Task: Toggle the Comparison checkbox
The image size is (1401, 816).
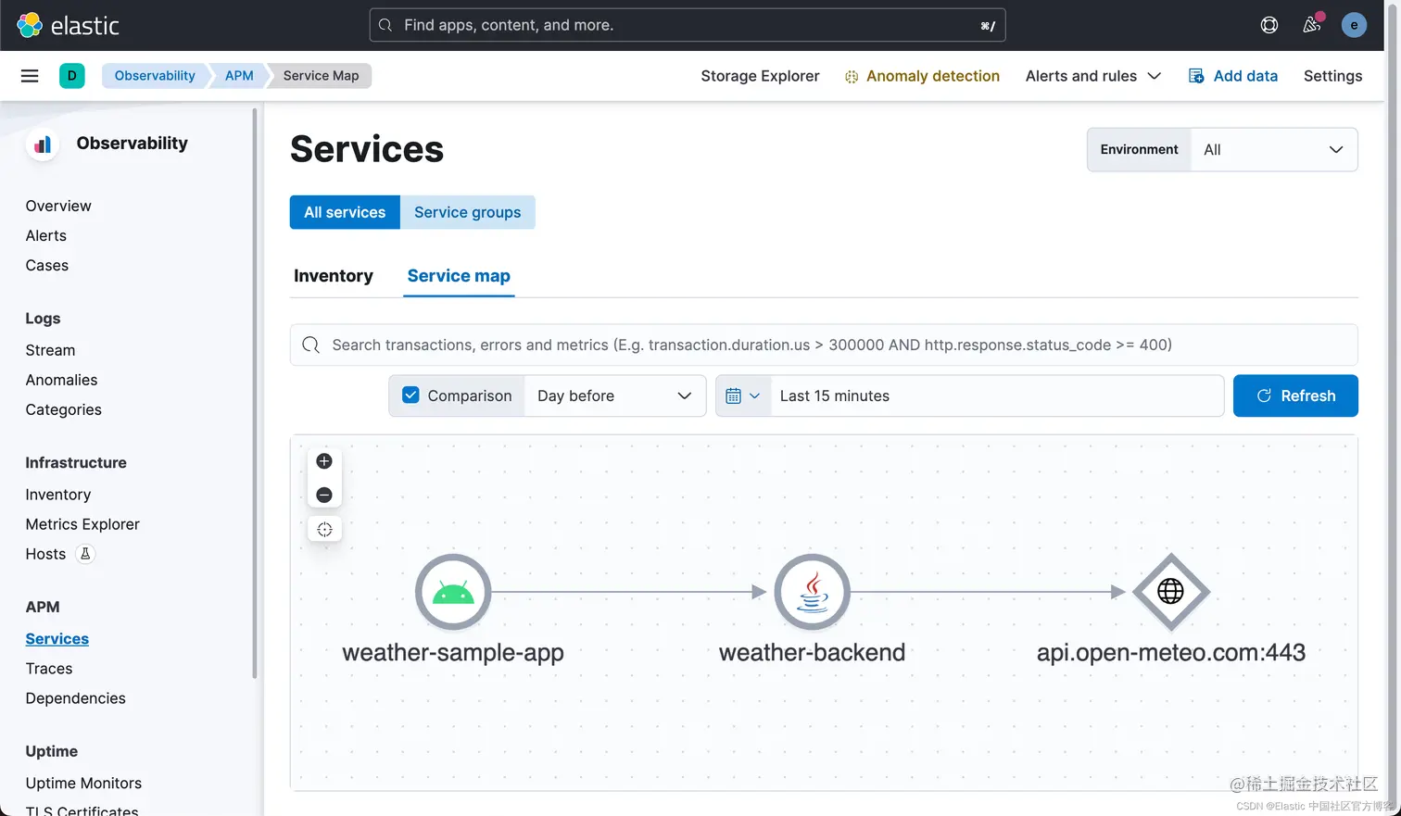Action: 410,395
